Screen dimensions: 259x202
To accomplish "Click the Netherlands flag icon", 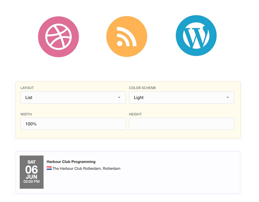I will point(49,168).
